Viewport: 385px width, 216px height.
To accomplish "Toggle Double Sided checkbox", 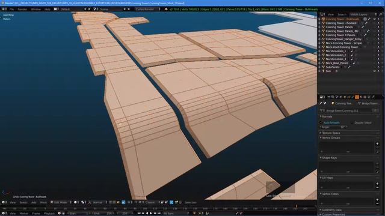I will coord(352,122).
